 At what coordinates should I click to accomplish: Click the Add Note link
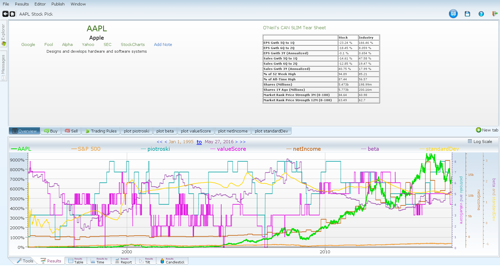pos(163,45)
